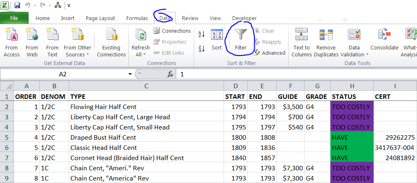Viewport: 417px width, 183px height.
Task: Click the Consolidate tool
Action: coord(384,40)
